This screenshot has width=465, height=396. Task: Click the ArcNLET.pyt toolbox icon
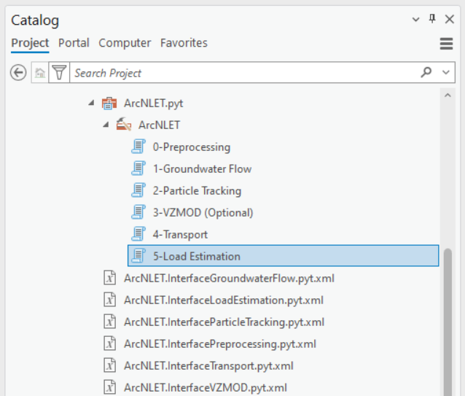click(109, 104)
